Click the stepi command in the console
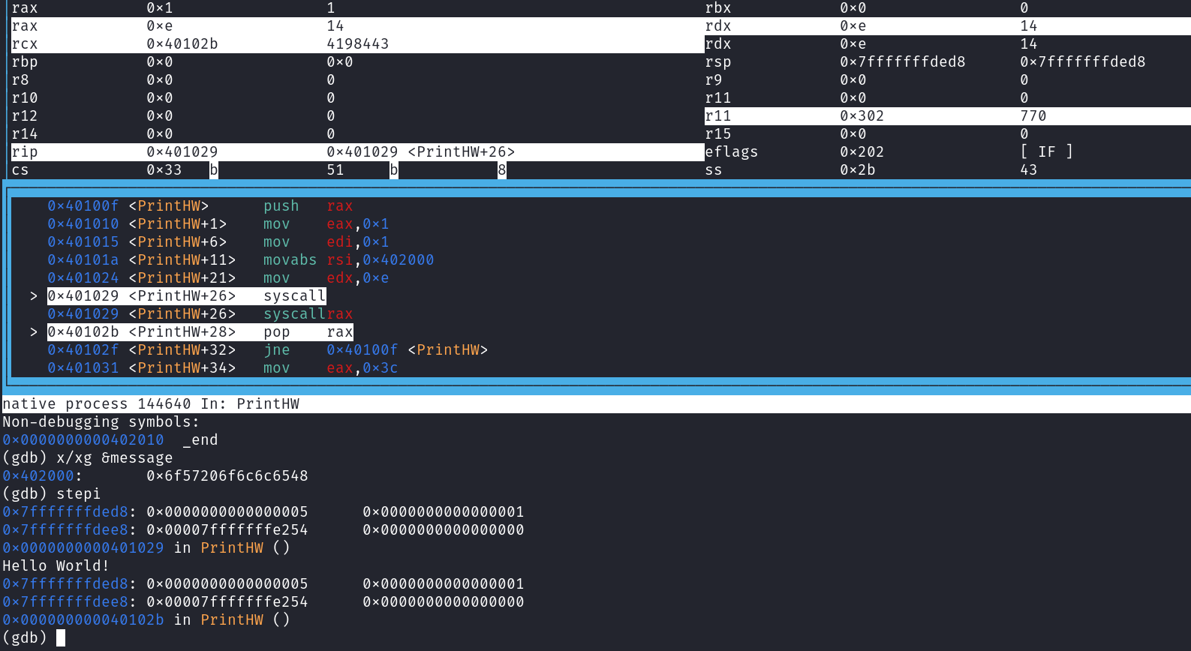Image resolution: width=1191 pixels, height=651 pixels. tap(78, 494)
